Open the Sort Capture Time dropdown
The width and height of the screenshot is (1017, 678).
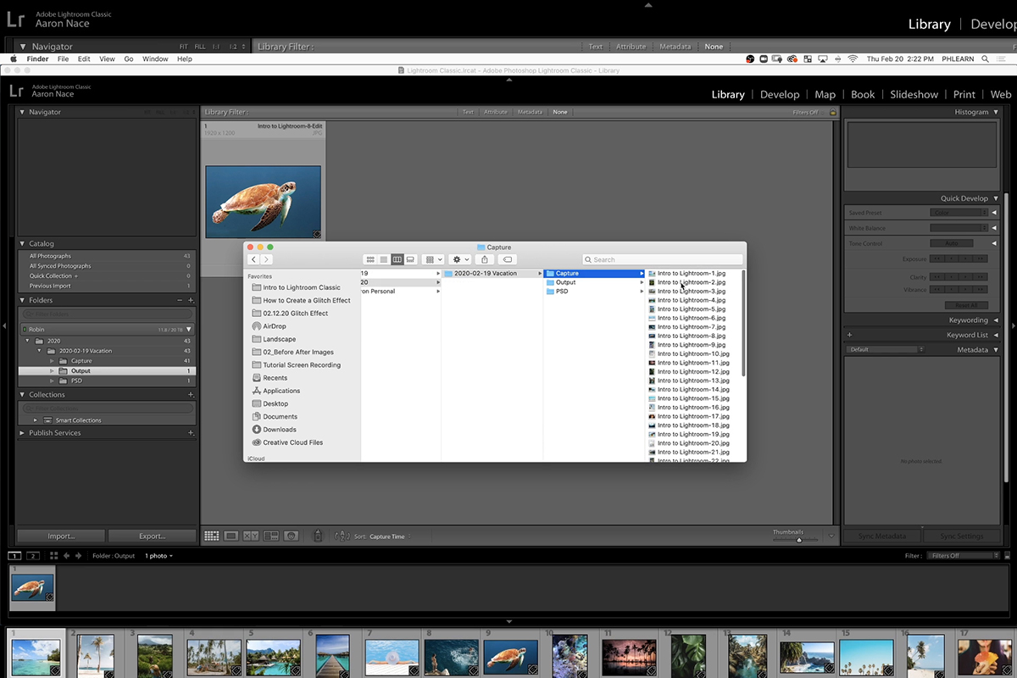390,536
